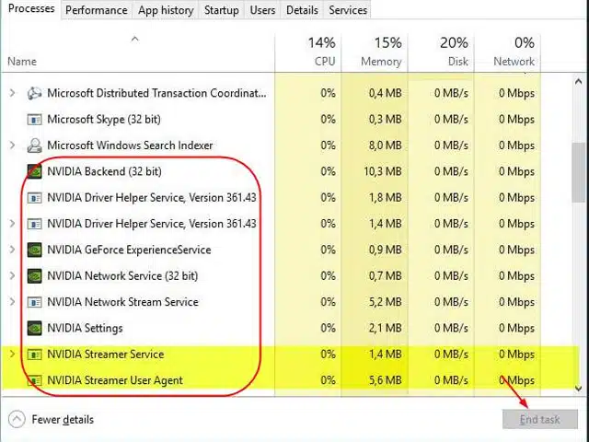This screenshot has height=442, width=589.
Task: Select the NVIDIA Settings process name
Action: [x=85, y=328]
